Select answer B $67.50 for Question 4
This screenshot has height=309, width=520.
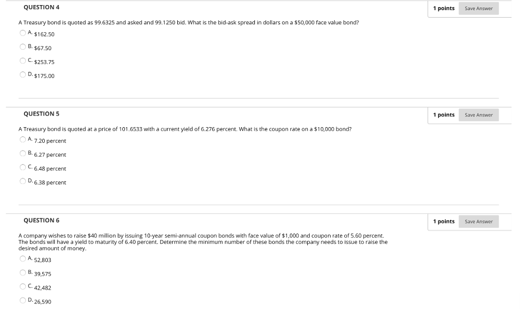coord(22,46)
